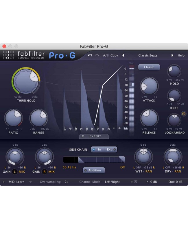Click the DRY PAN label text
188x229 pixels.
coord(173,171)
